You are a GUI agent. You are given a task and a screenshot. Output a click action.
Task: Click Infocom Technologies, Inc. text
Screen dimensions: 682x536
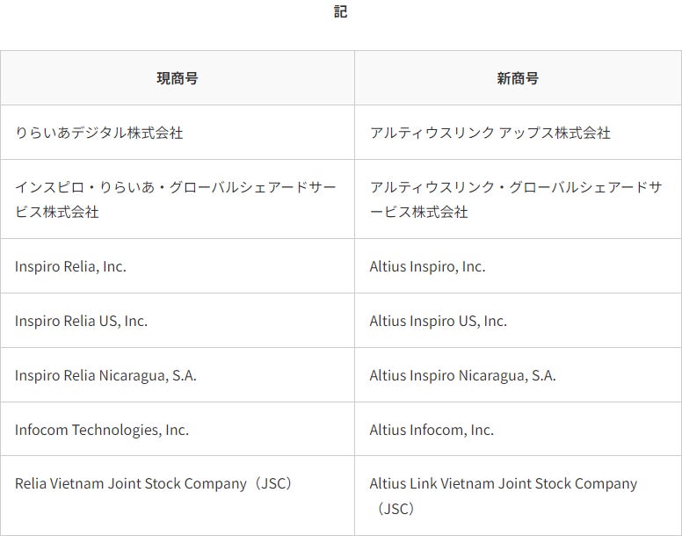click(102, 430)
